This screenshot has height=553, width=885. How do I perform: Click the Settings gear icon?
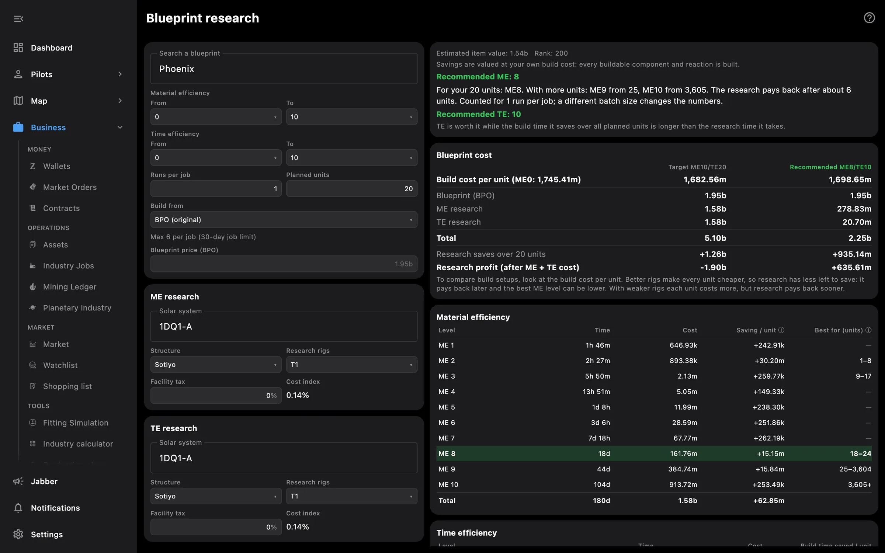coord(18,534)
